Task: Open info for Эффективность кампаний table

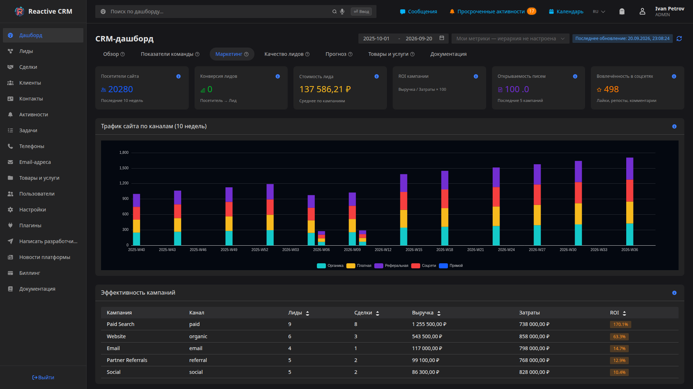Action: [674, 293]
